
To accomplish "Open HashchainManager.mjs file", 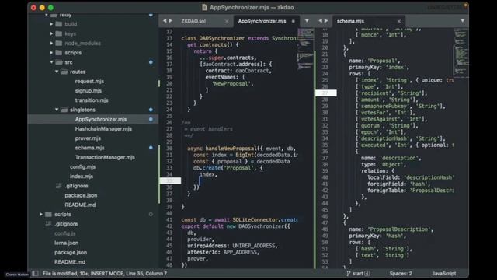I will tap(103, 129).
